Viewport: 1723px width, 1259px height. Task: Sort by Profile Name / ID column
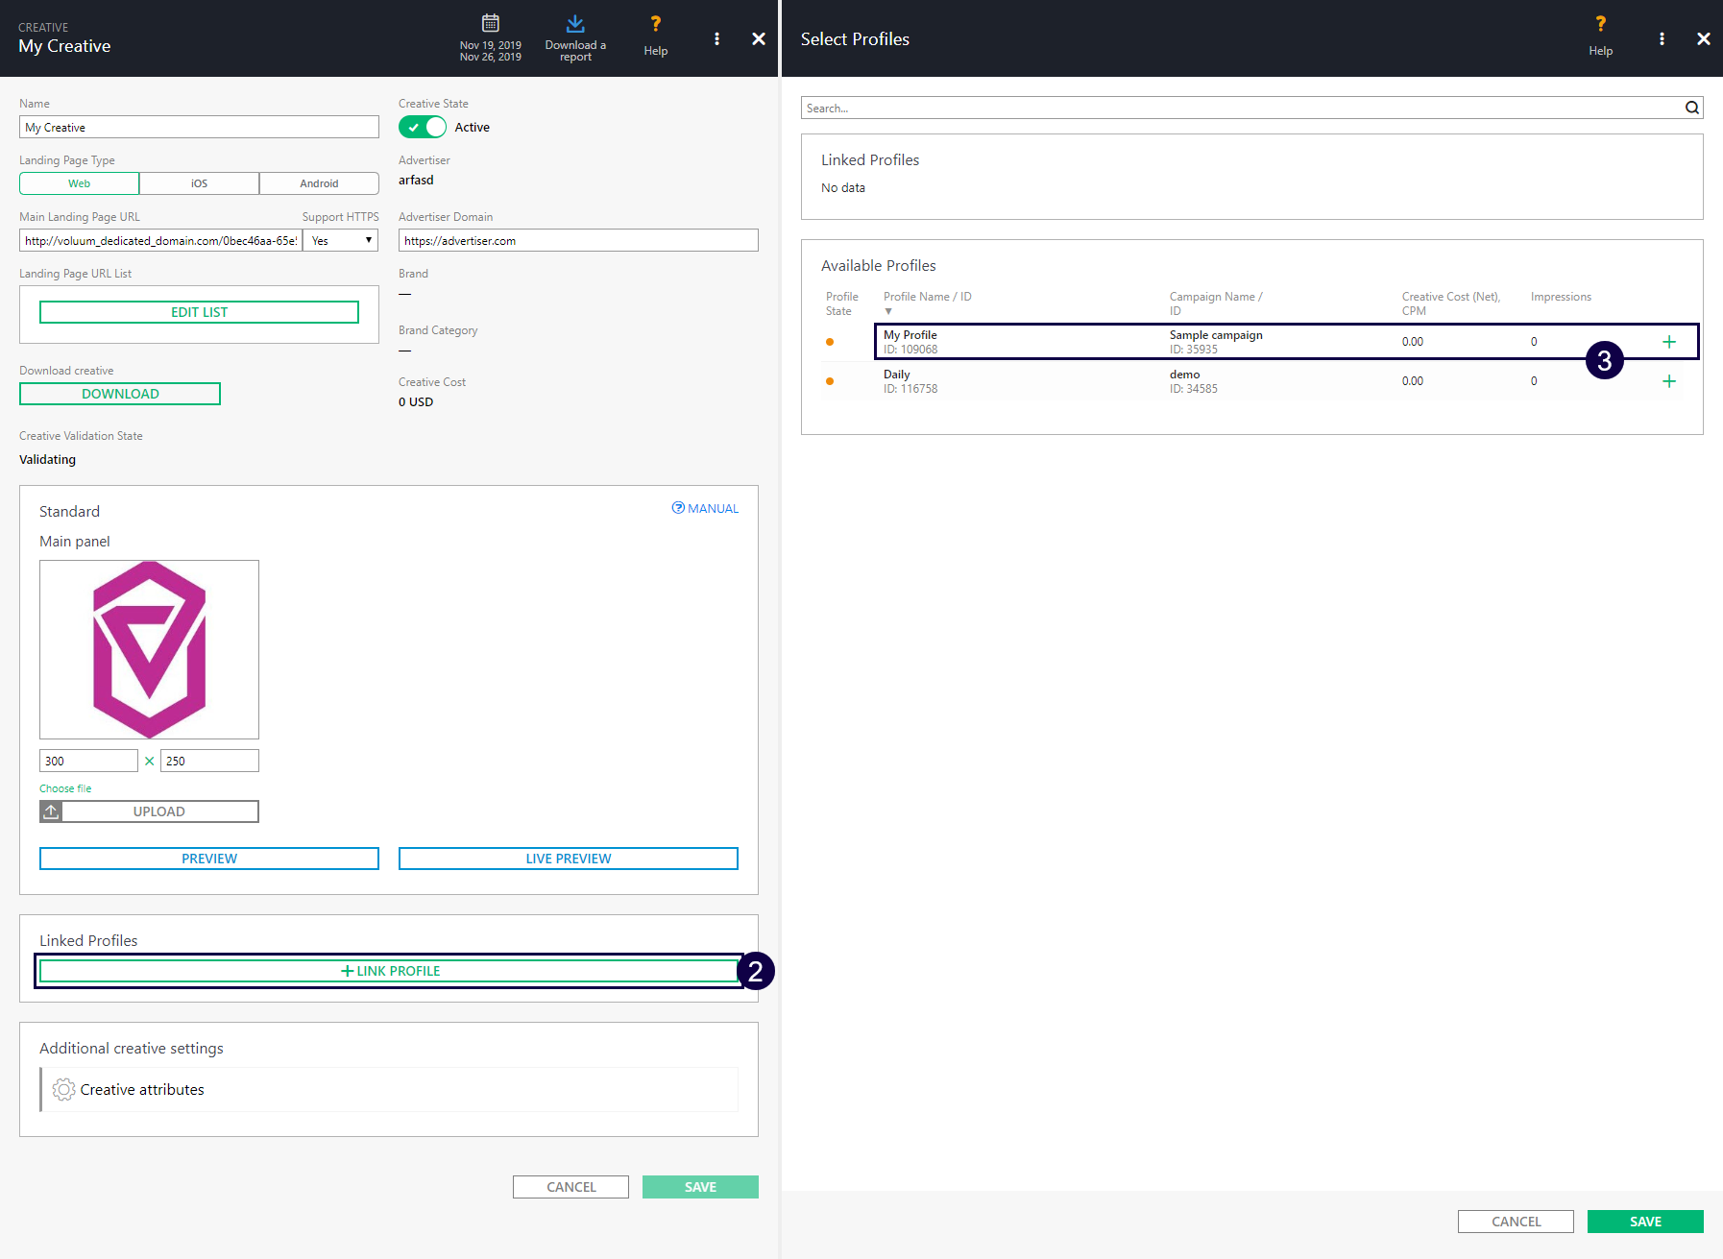(927, 297)
